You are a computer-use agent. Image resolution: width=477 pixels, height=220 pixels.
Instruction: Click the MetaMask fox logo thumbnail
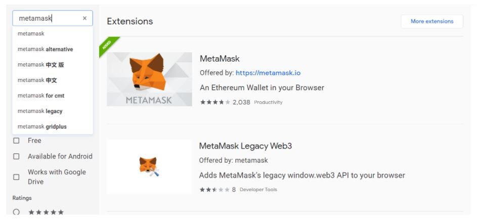tap(149, 79)
